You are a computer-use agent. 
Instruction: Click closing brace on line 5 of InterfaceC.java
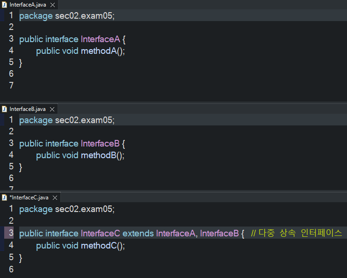21,258
